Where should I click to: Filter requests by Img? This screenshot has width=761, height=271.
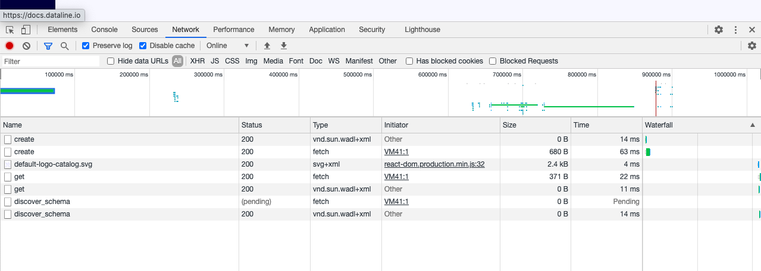tap(251, 61)
